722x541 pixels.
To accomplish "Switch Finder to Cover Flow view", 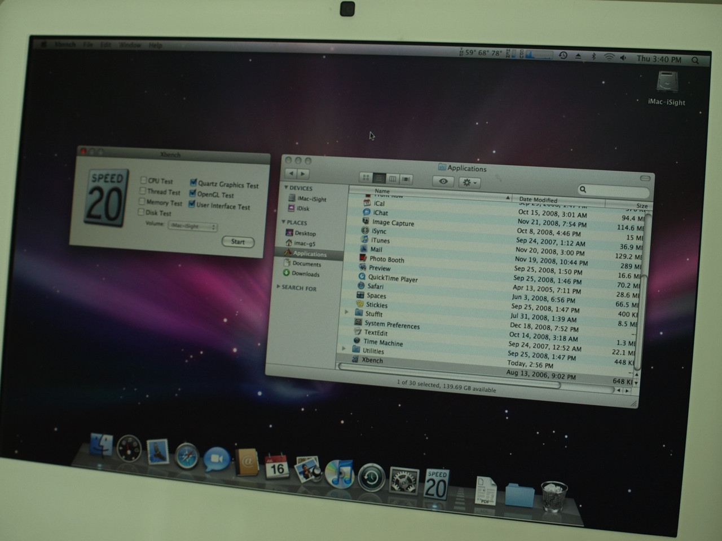I will point(406,179).
